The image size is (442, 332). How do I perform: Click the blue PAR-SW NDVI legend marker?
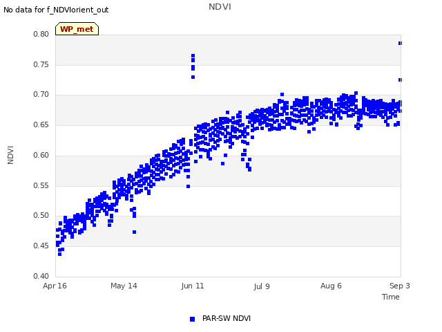click(192, 319)
